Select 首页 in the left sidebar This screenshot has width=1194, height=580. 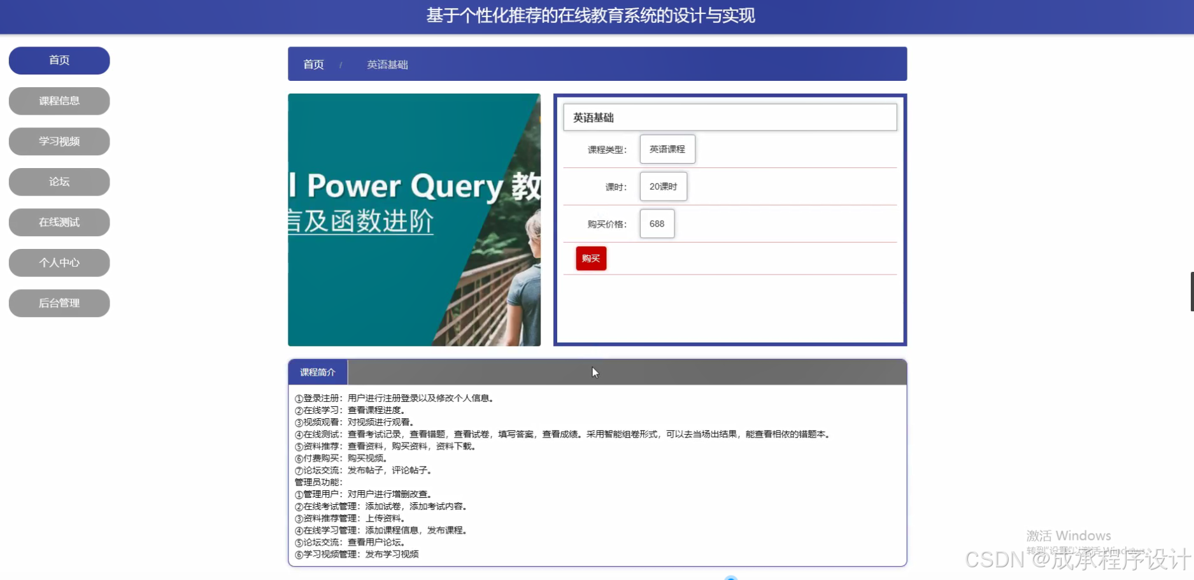click(59, 60)
